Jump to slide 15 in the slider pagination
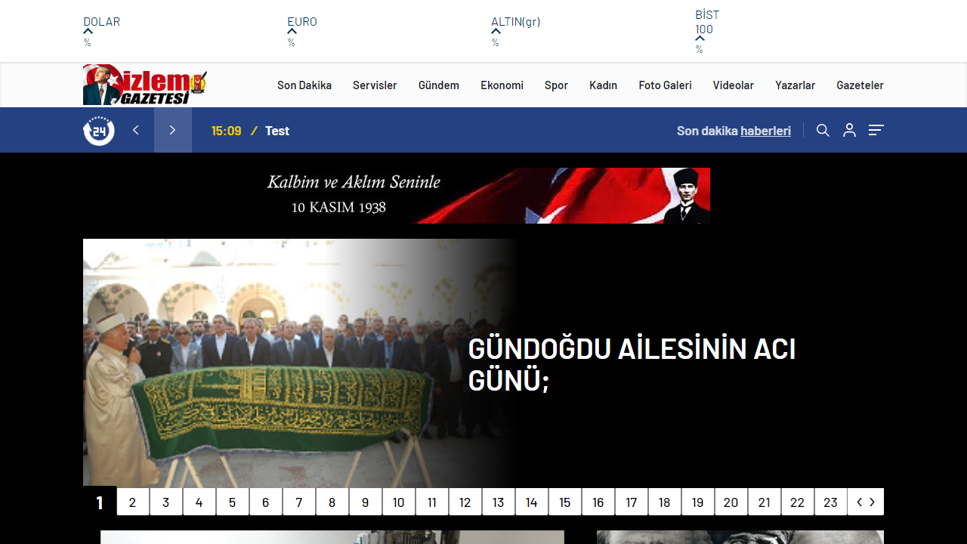The height and width of the screenshot is (544, 967). [564, 501]
